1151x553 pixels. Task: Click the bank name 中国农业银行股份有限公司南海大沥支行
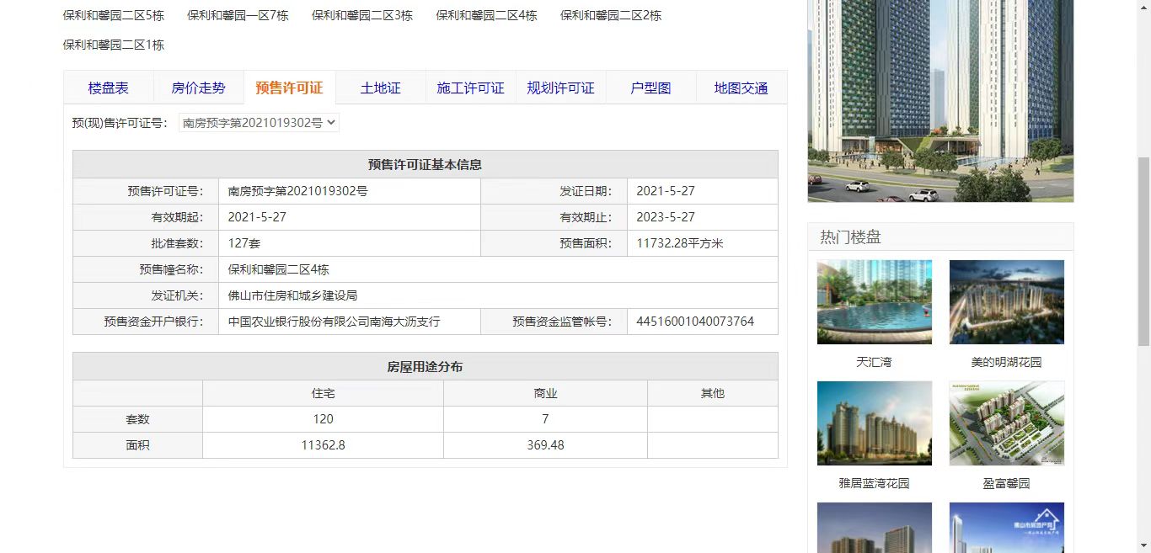(334, 322)
